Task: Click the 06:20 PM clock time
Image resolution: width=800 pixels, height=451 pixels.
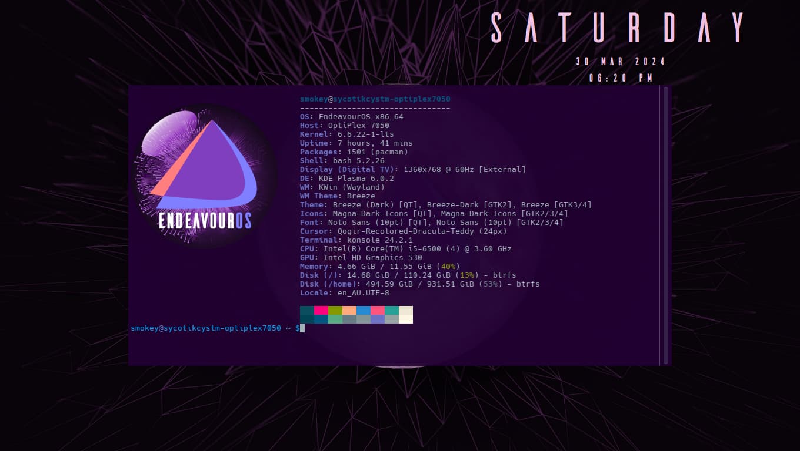Action: pos(621,78)
